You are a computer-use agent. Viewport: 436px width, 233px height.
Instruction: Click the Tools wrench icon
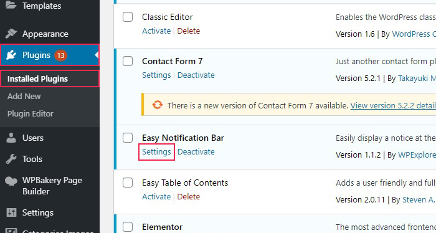tap(11, 159)
